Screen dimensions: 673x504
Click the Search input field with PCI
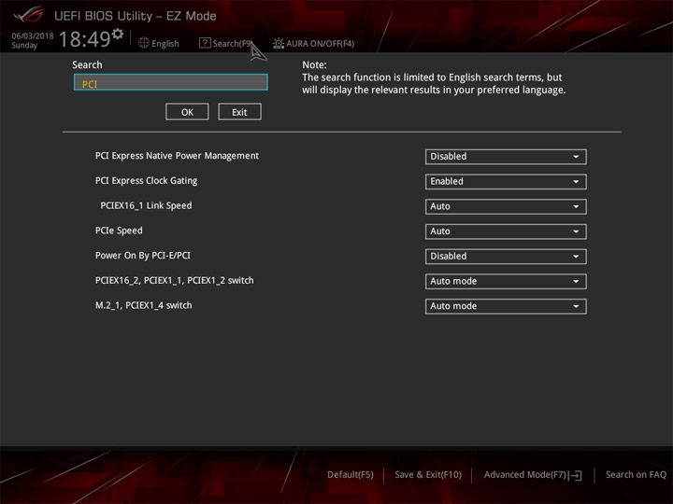[171, 82]
